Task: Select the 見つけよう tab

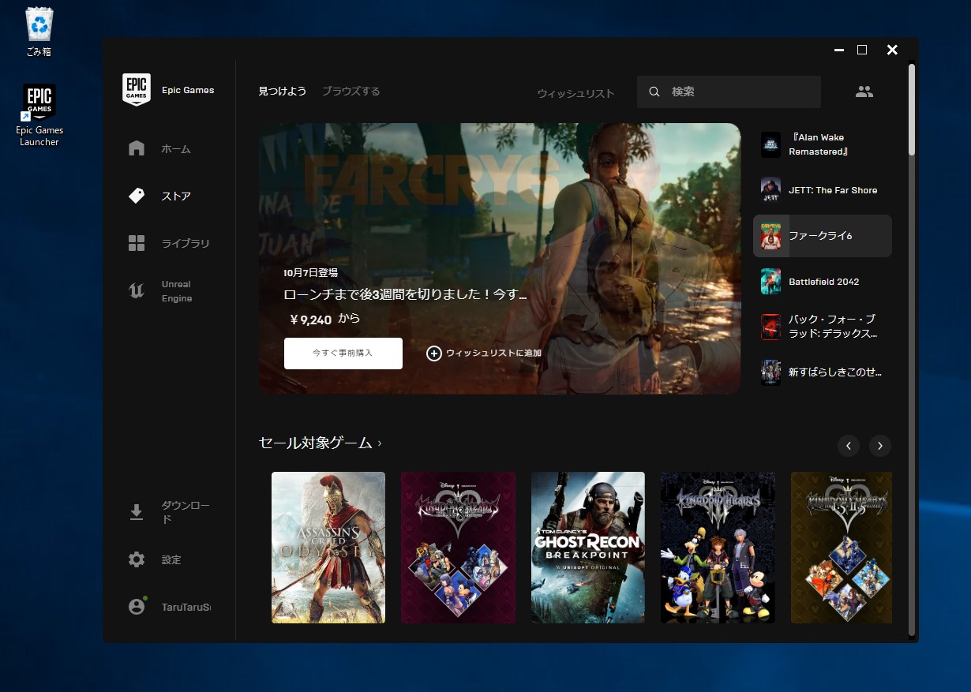Action: coord(282,91)
